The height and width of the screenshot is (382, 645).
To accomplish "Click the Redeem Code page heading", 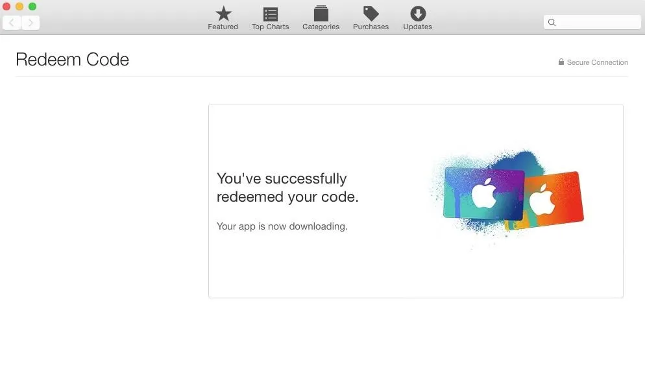I will point(73,59).
